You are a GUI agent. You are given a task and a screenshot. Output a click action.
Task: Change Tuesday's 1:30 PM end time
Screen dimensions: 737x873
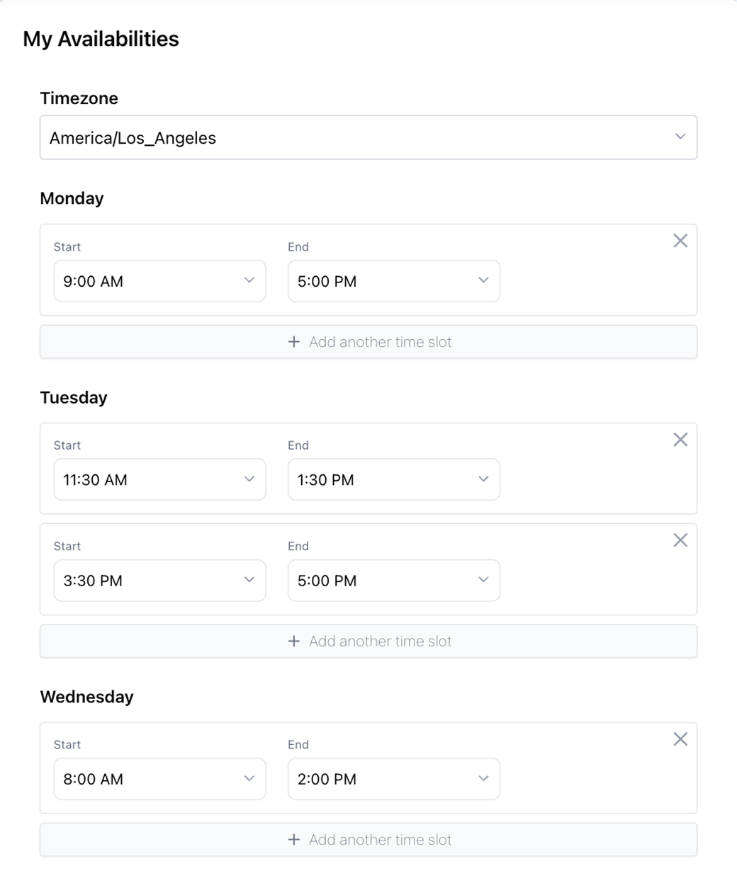coord(393,479)
